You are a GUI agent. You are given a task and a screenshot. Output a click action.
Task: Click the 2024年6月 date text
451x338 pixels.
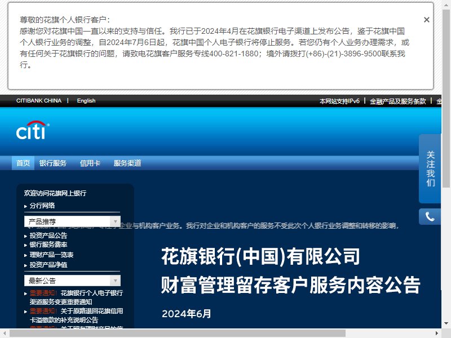coord(187,314)
